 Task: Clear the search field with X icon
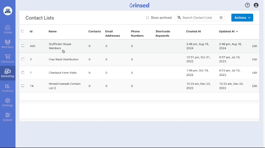click(221, 18)
